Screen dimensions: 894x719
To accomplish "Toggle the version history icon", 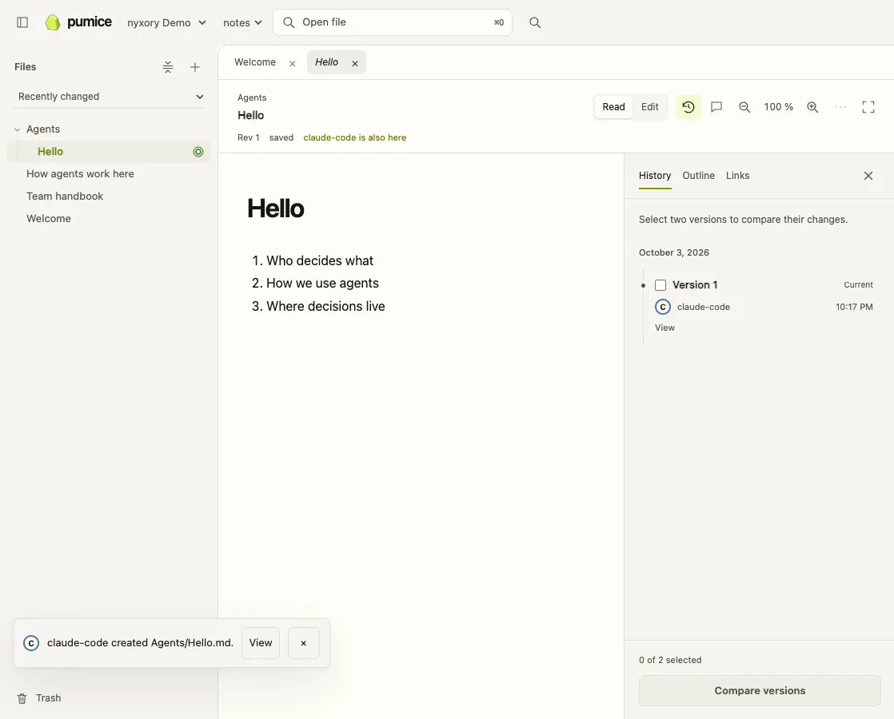I will 688,106.
